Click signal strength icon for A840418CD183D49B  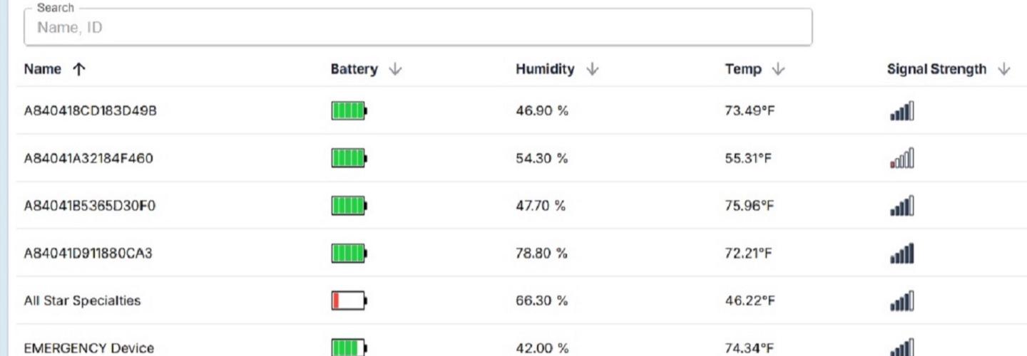[902, 111]
